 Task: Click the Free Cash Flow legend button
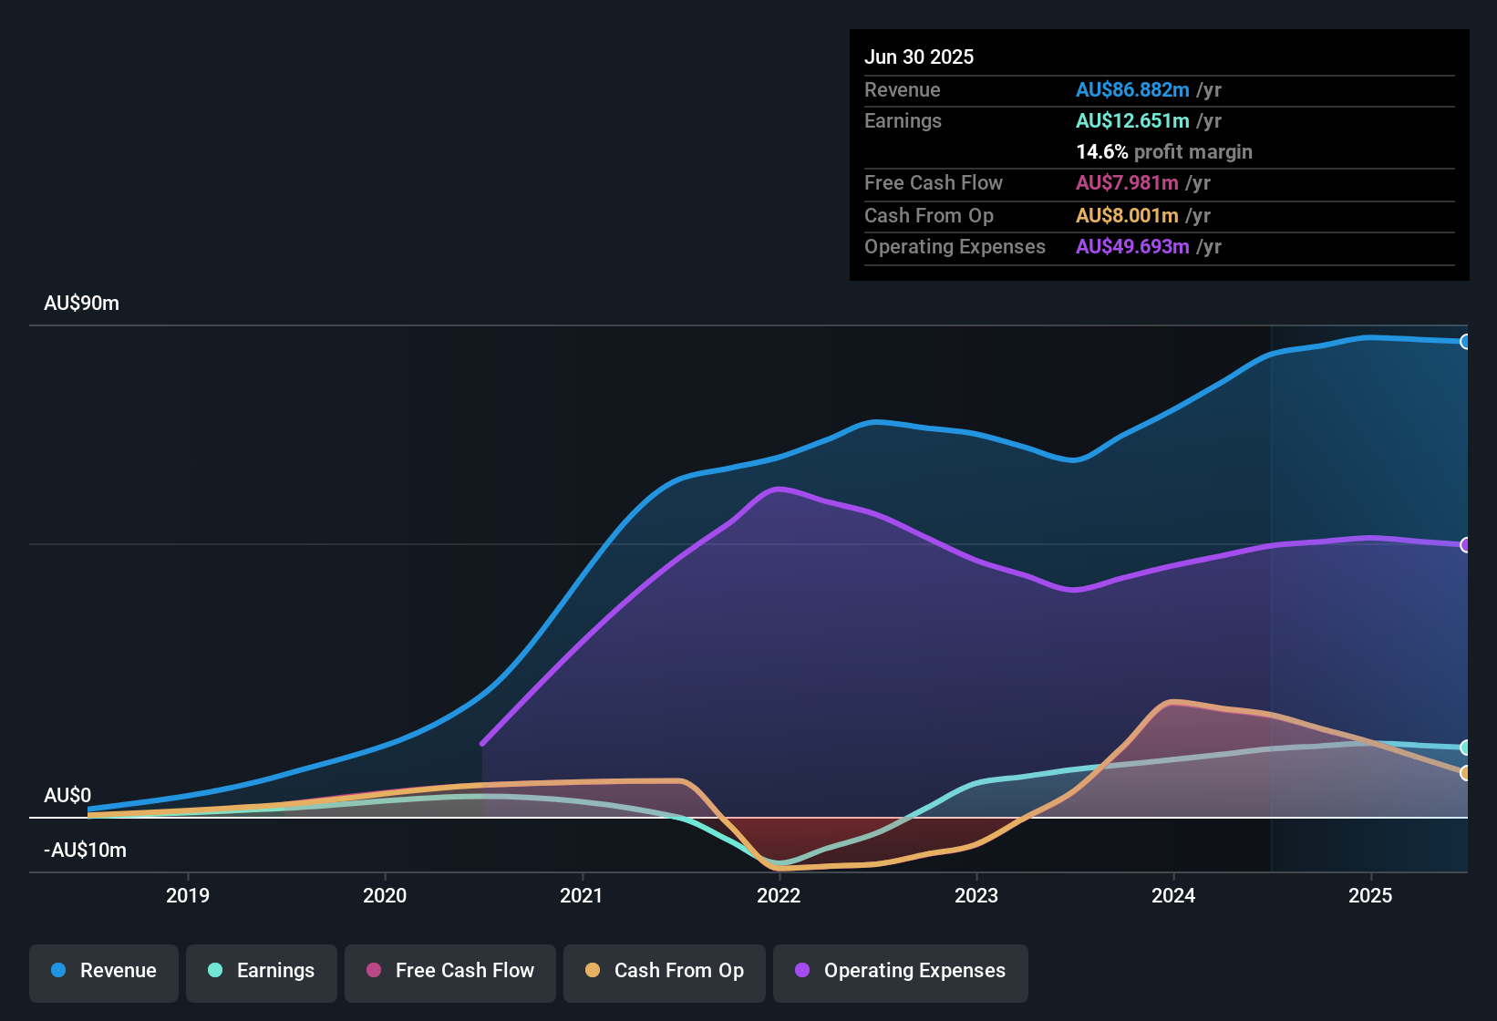[449, 972]
